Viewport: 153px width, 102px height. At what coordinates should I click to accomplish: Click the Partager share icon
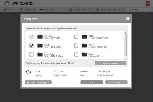20,10
